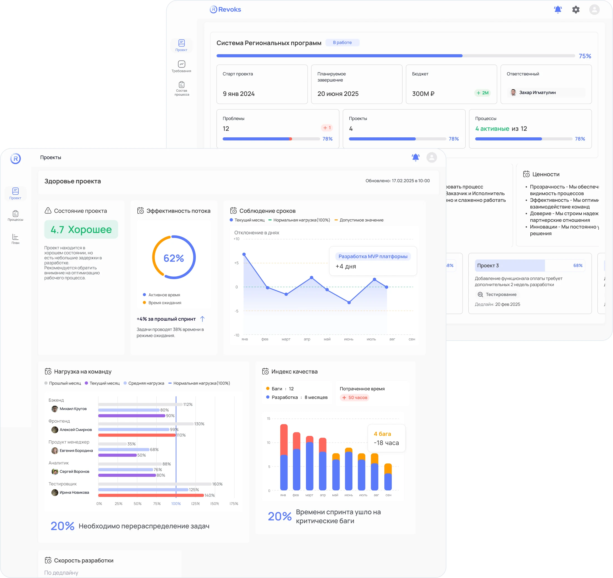Open notifications bell in Revoks back window
Image resolution: width=613 pixels, height=578 pixels.
(x=557, y=9)
